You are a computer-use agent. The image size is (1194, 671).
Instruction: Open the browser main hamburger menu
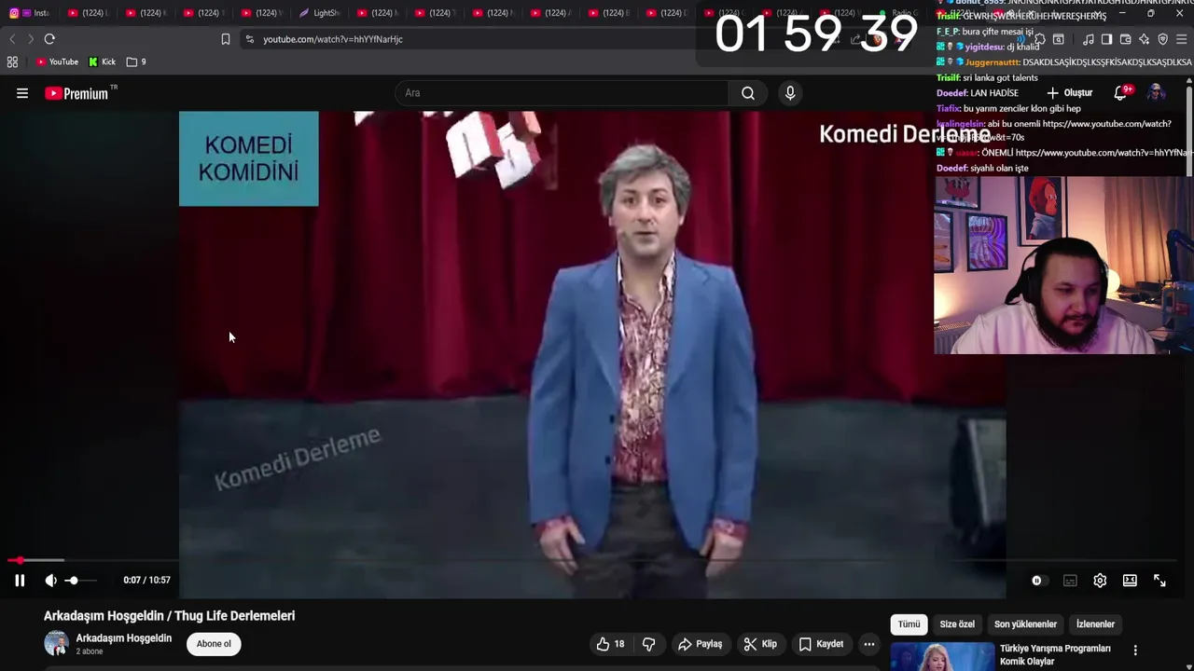click(x=1181, y=39)
